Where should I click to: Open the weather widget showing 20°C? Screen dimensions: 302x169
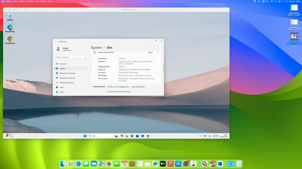(x=9, y=136)
